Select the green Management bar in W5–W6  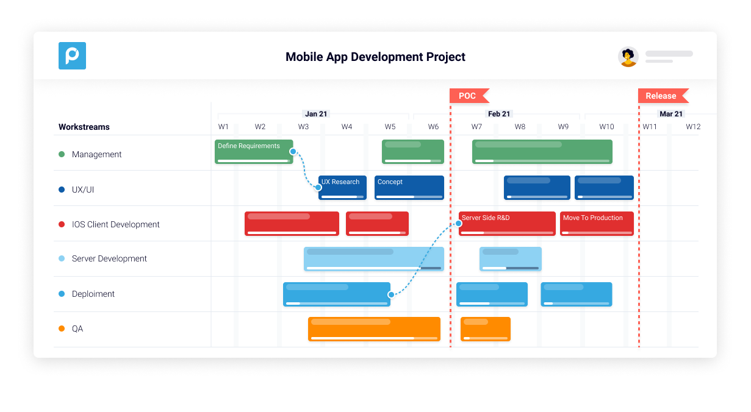click(x=413, y=152)
